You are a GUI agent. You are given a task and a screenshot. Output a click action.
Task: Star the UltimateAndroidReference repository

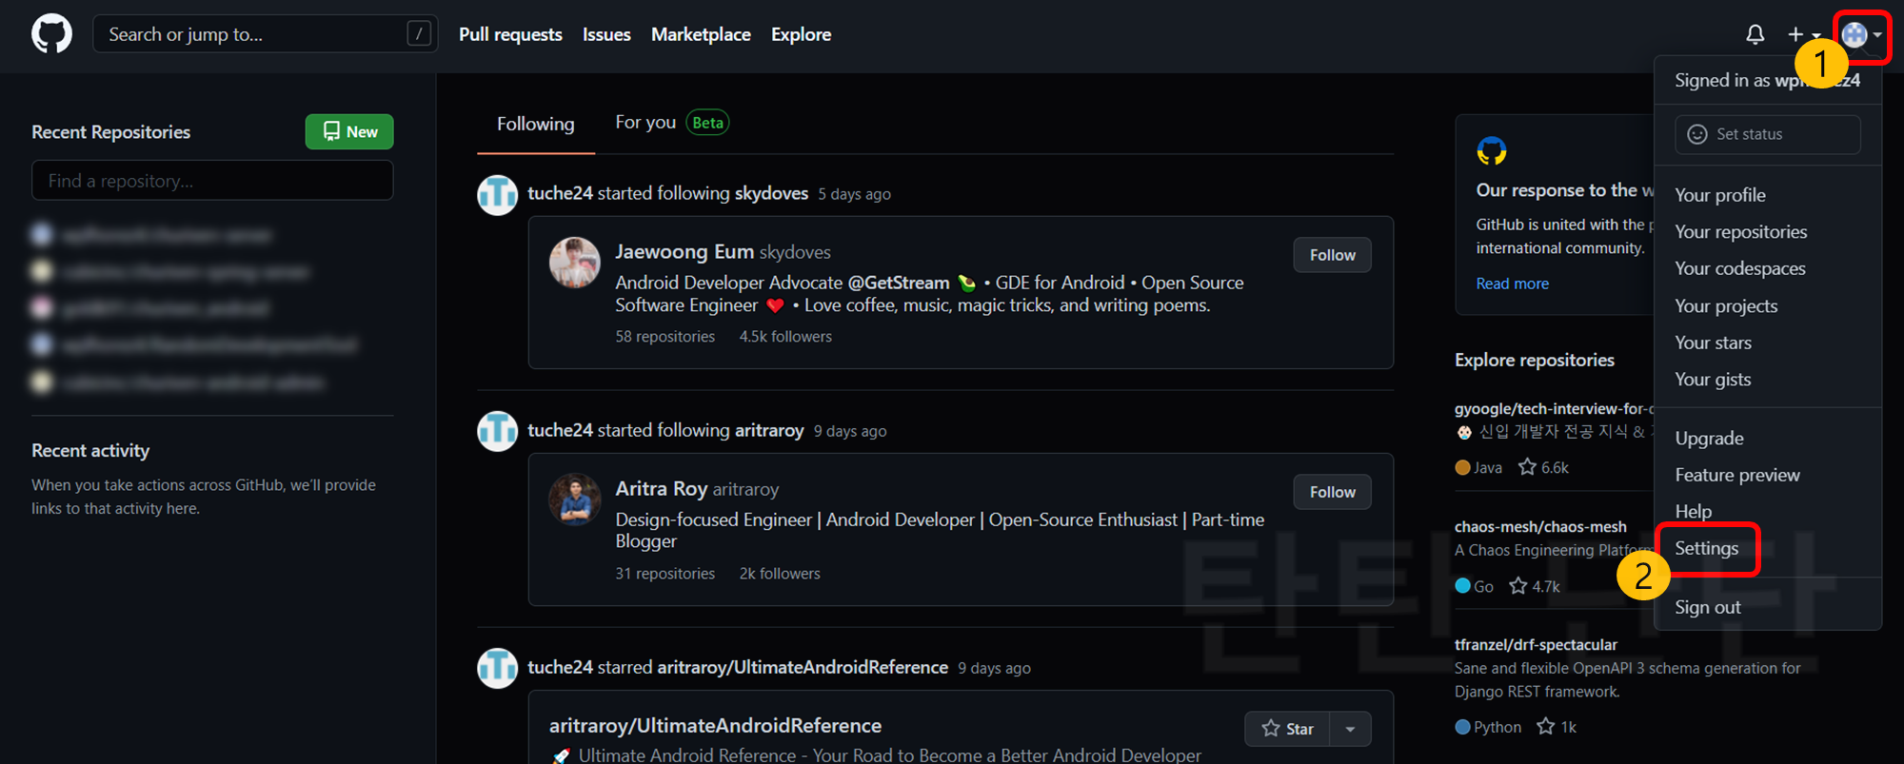click(1287, 729)
